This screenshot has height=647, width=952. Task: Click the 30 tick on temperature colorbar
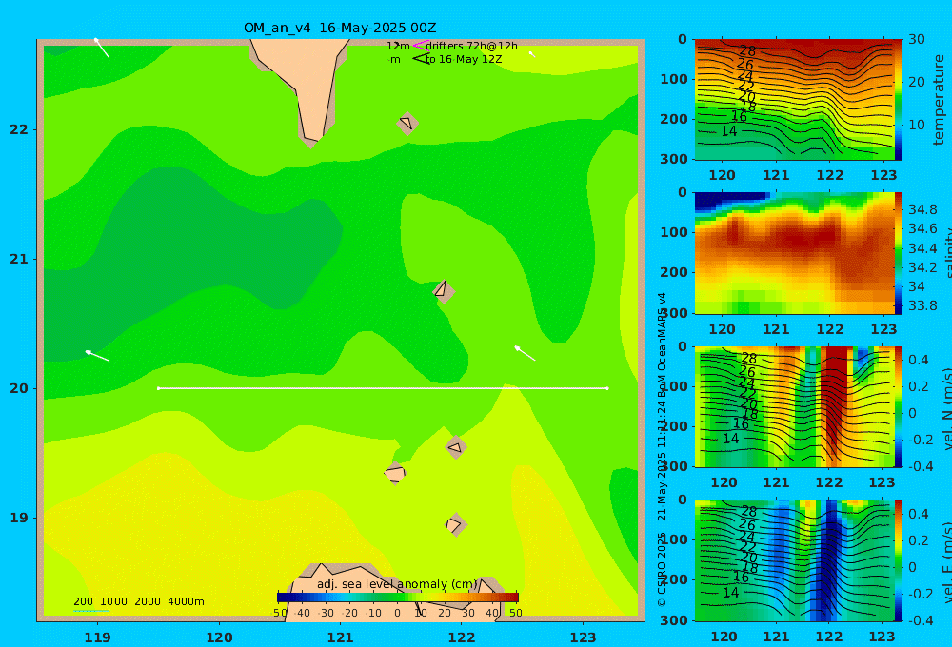(916, 39)
